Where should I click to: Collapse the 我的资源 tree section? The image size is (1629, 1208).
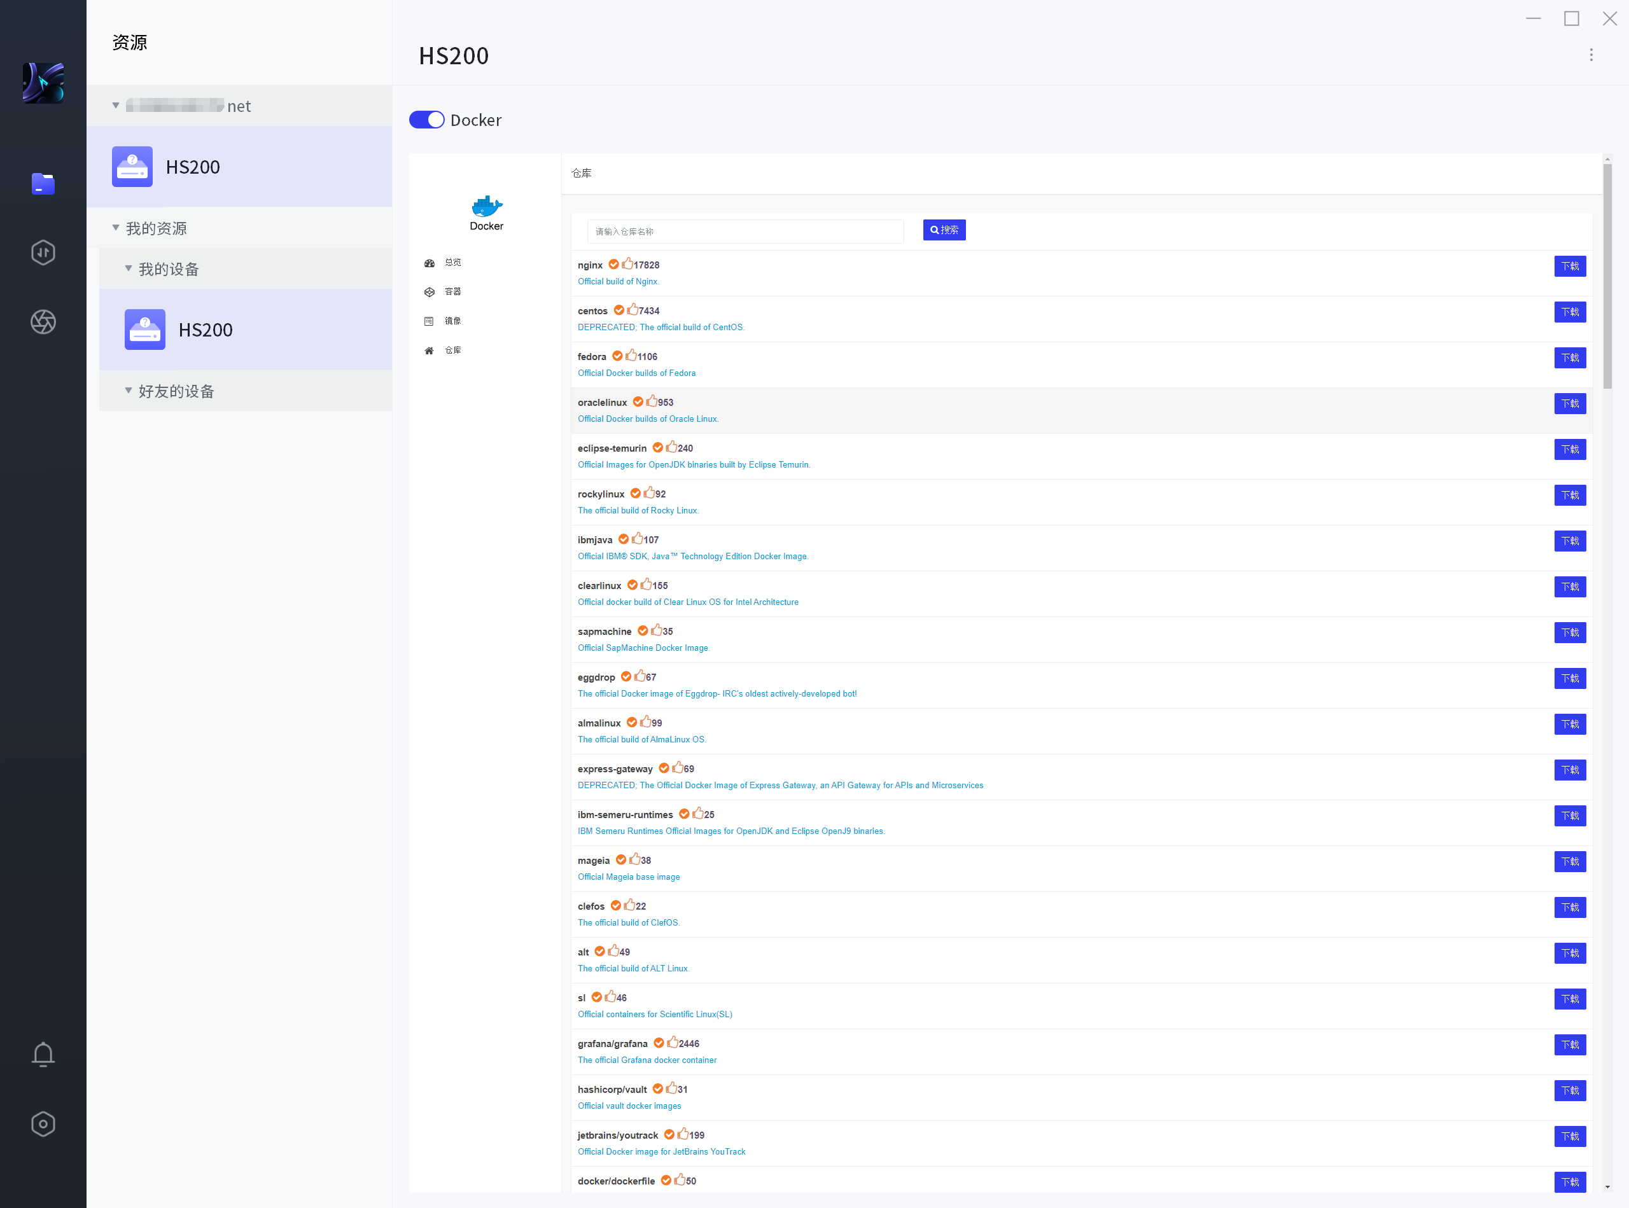point(116,228)
